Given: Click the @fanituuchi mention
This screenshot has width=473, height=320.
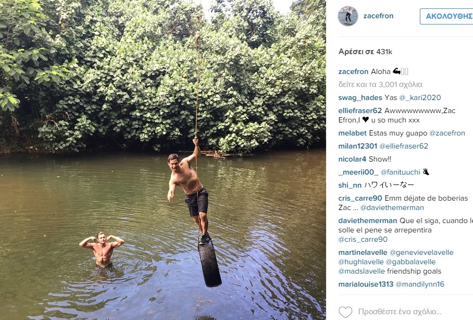Looking at the screenshot, I should [x=400, y=172].
